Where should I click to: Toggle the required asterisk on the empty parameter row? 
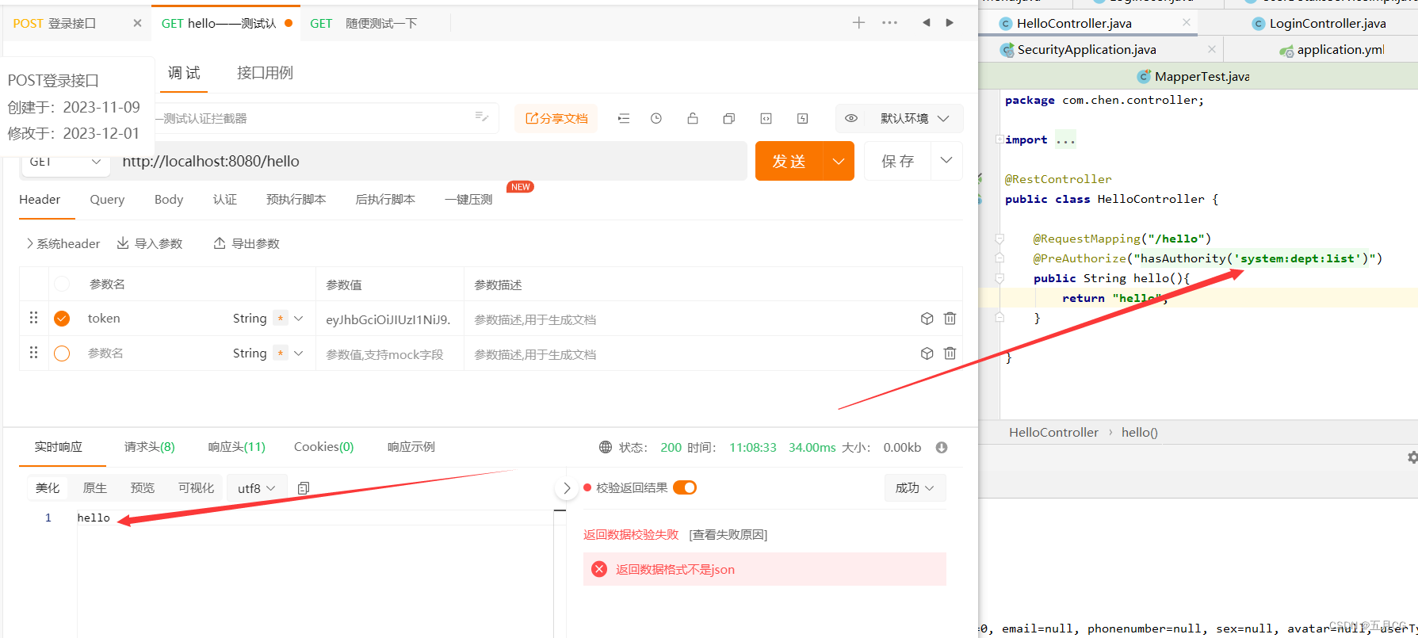[x=281, y=353]
